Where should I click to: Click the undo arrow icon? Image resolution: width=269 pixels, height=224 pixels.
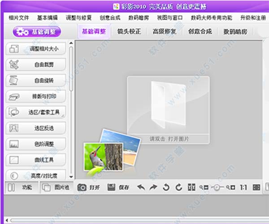(x=141, y=187)
